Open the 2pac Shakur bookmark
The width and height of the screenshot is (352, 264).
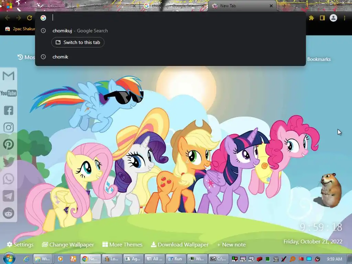[20, 29]
